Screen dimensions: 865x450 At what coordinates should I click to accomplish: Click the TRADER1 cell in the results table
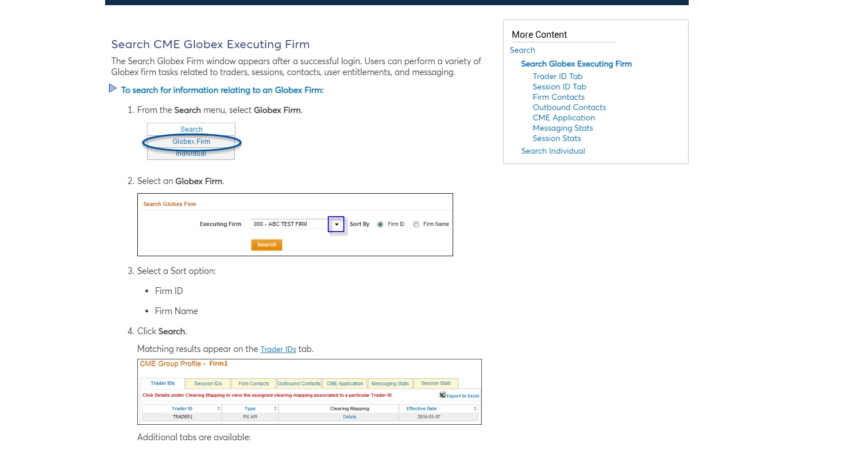pos(182,417)
